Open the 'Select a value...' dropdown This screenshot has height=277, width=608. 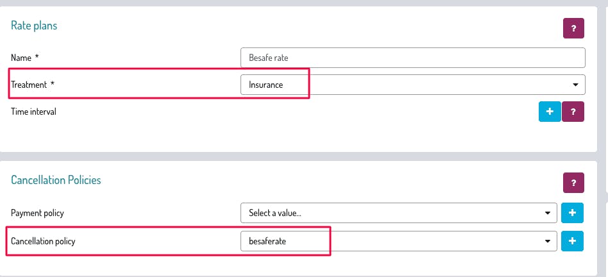click(x=391, y=213)
